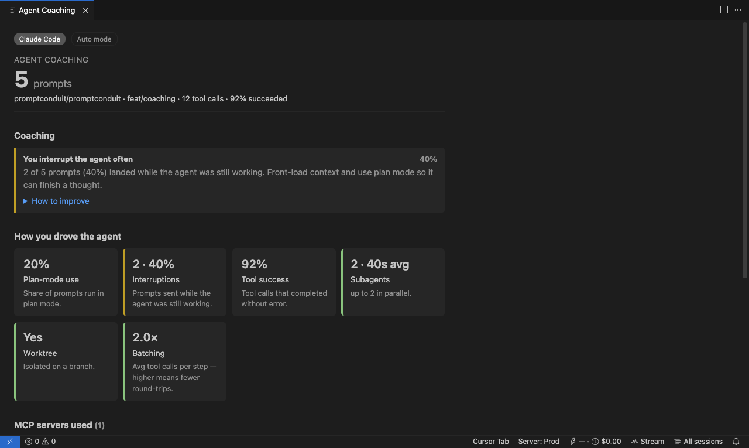Click the 'Coaching' section heading
Image resolution: width=749 pixels, height=448 pixels.
(35, 135)
